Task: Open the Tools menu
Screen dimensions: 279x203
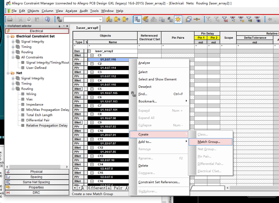Action: (x=94, y=11)
